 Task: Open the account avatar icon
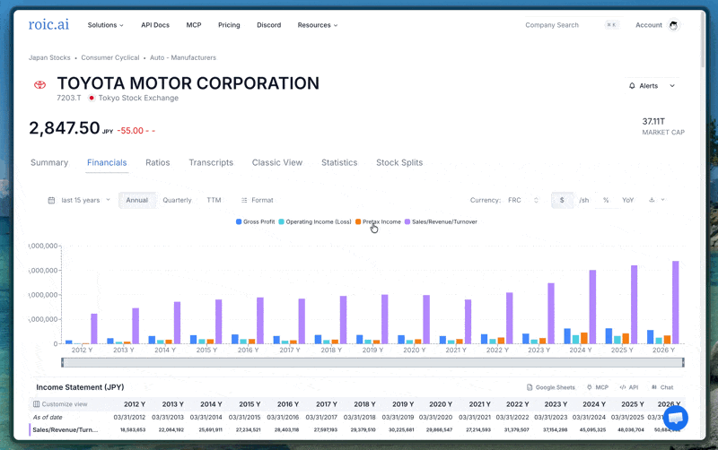click(x=673, y=25)
